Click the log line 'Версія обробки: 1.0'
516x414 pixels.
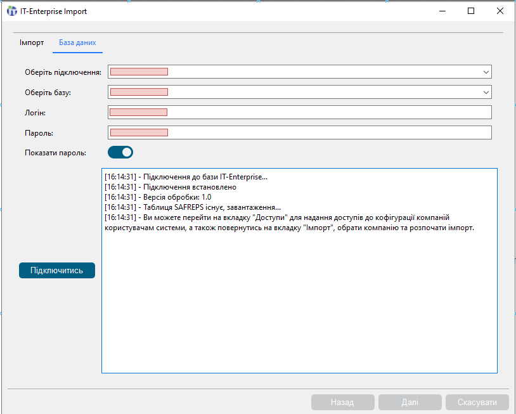tap(158, 197)
